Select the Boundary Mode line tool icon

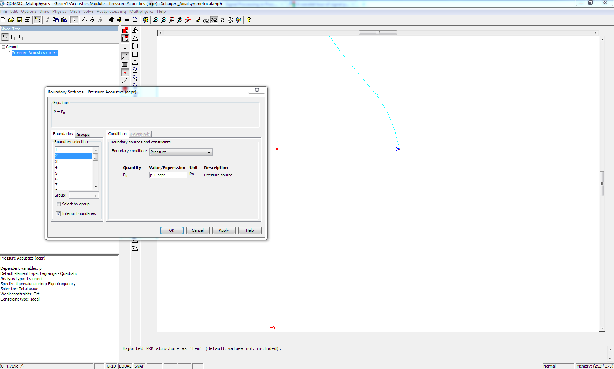[x=125, y=56]
